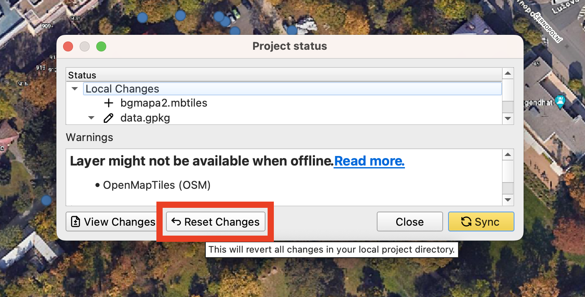This screenshot has height=297, width=585.
Task: Select the bgmapa2.mbtiles file entry
Action: (x=163, y=103)
